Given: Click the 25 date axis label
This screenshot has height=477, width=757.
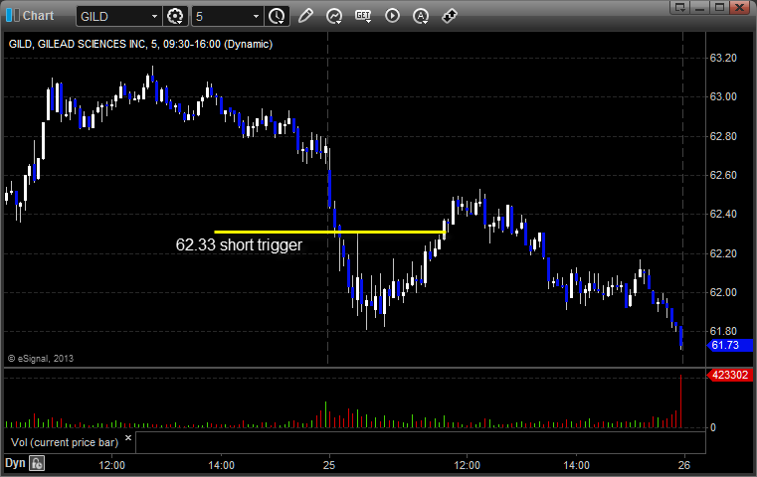Looking at the screenshot, I should (x=329, y=465).
